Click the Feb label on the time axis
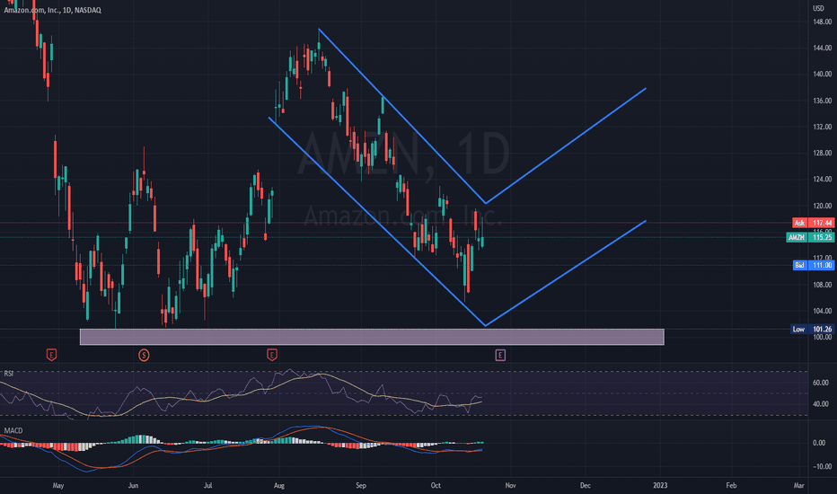 click(731, 485)
